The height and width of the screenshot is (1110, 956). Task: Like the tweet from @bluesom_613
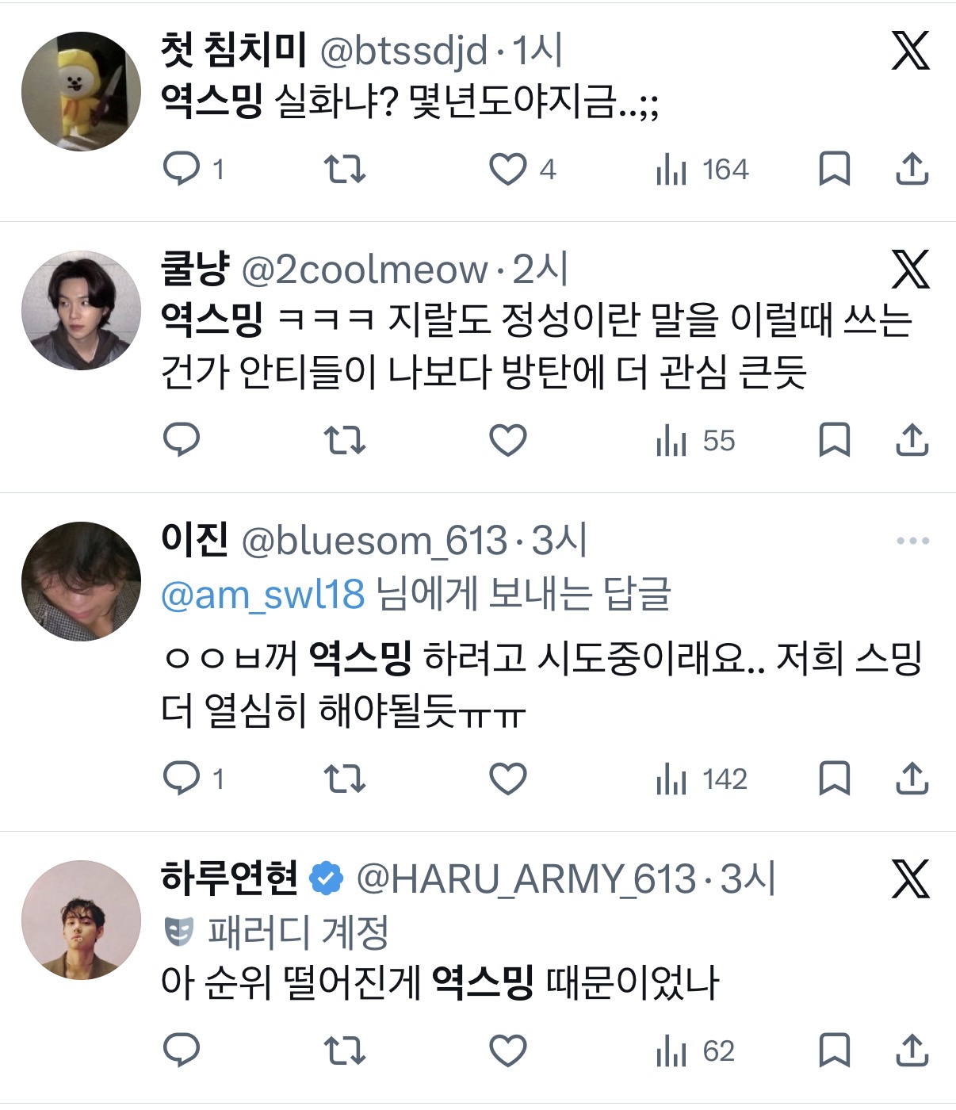coord(508,779)
